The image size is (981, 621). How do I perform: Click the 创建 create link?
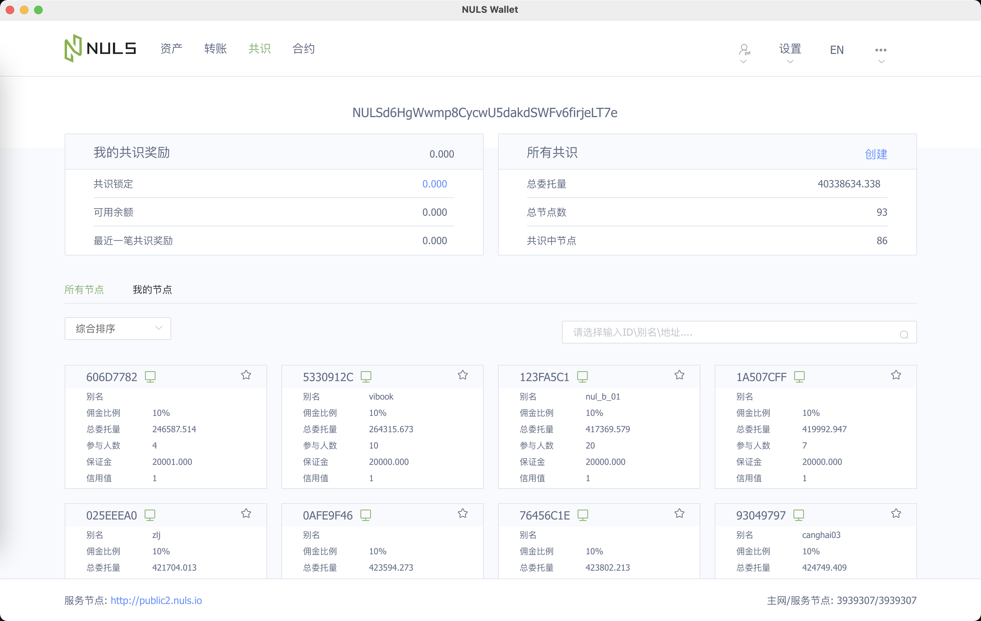pos(876,154)
